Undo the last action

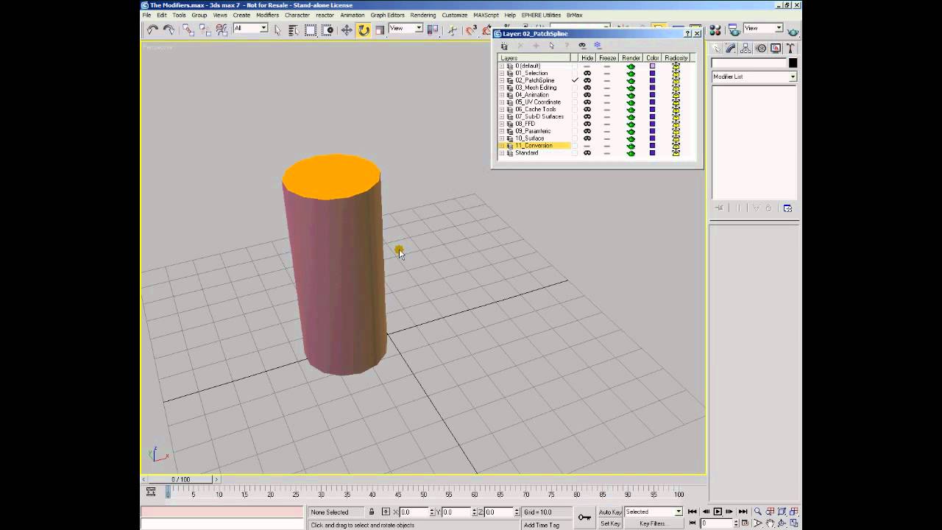pos(152,30)
